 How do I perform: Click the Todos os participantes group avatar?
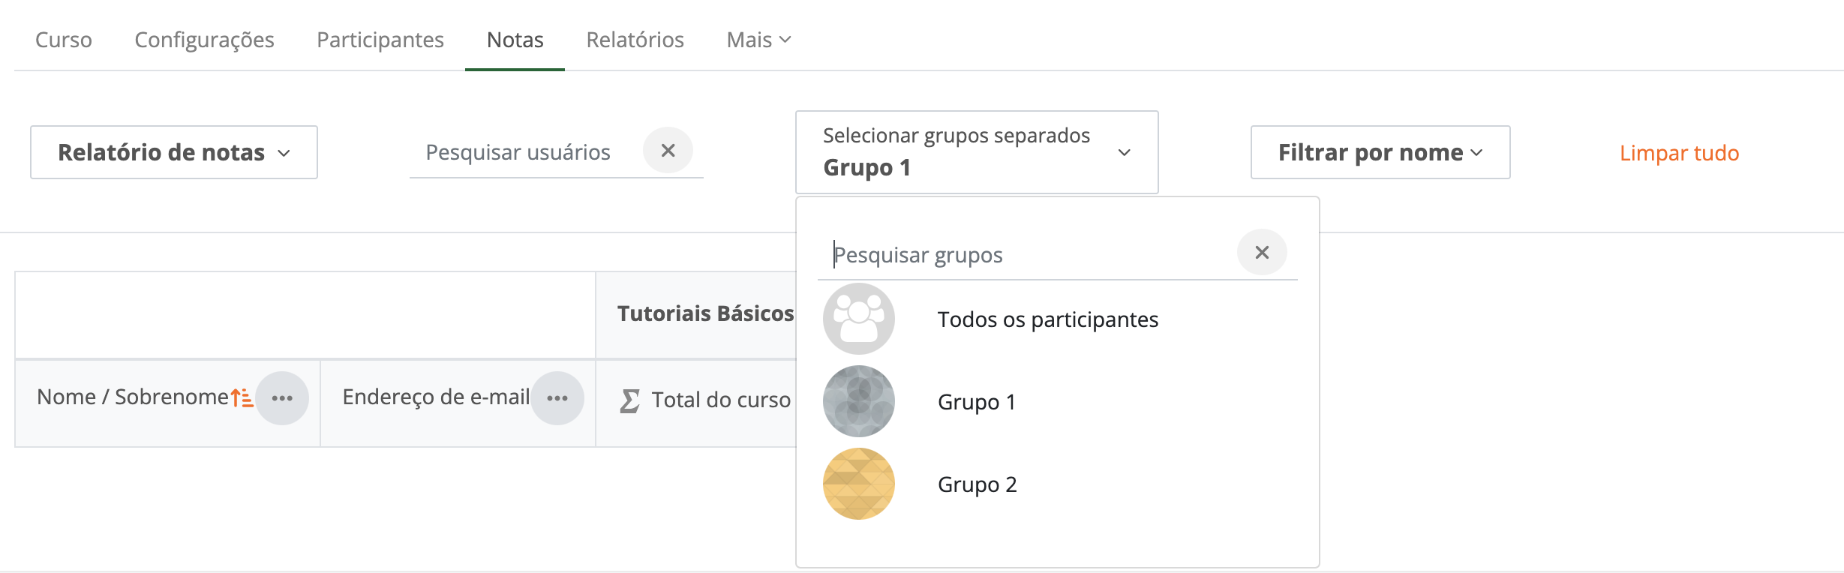click(x=859, y=319)
